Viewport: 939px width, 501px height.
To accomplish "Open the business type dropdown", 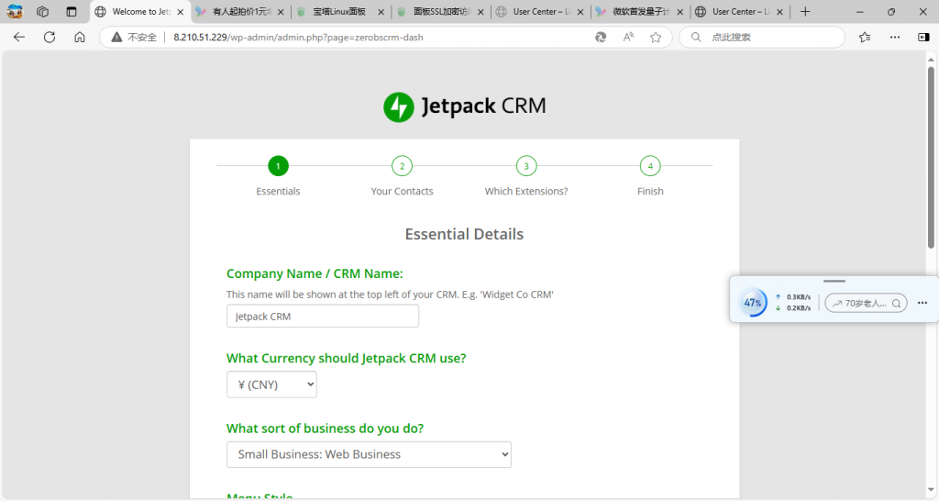I will pyautogui.click(x=369, y=454).
